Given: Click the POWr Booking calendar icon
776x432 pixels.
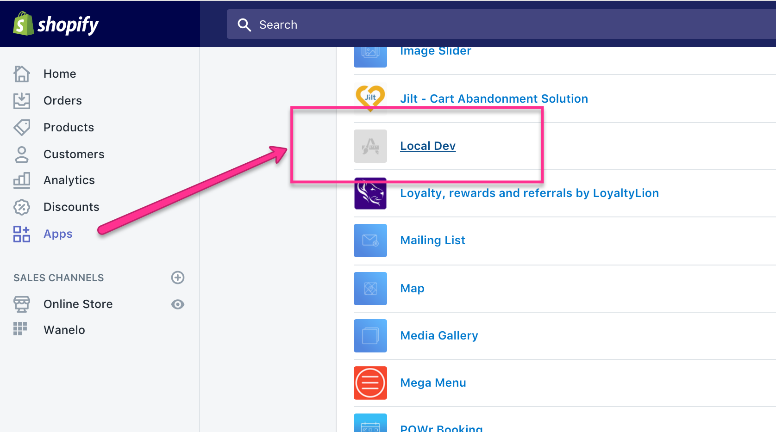Looking at the screenshot, I should [370, 423].
